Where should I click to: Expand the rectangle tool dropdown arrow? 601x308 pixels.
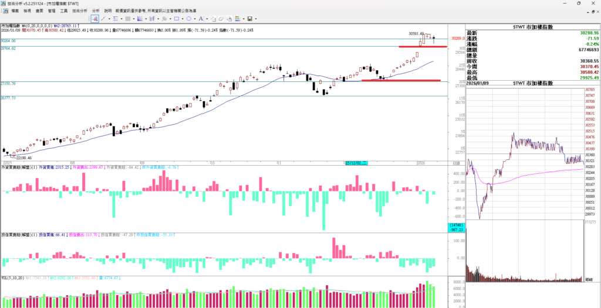183,19
